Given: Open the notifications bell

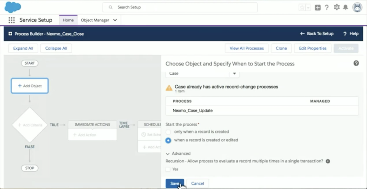Looking at the screenshot, I should tap(346, 7).
